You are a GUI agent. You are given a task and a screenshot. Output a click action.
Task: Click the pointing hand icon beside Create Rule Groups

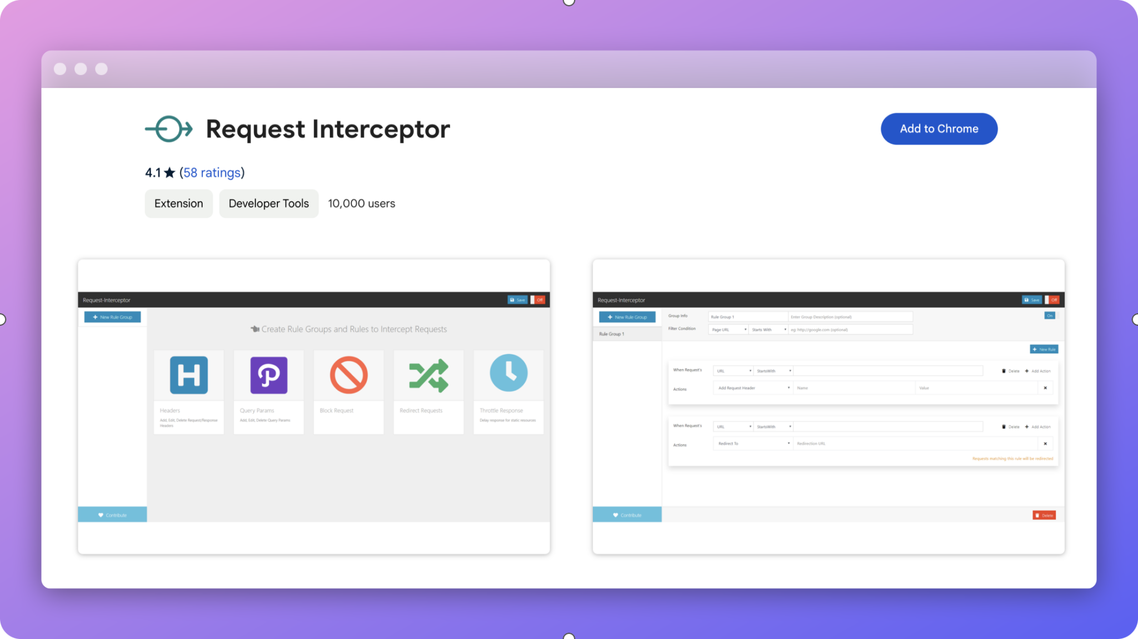coord(255,329)
